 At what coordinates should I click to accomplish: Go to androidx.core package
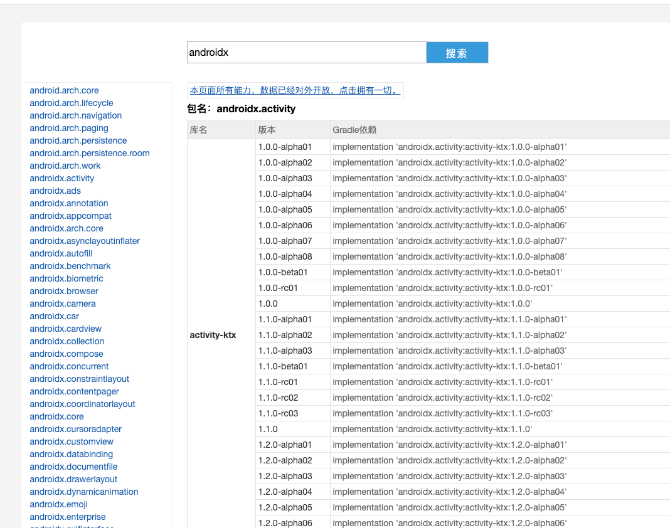[56, 416]
